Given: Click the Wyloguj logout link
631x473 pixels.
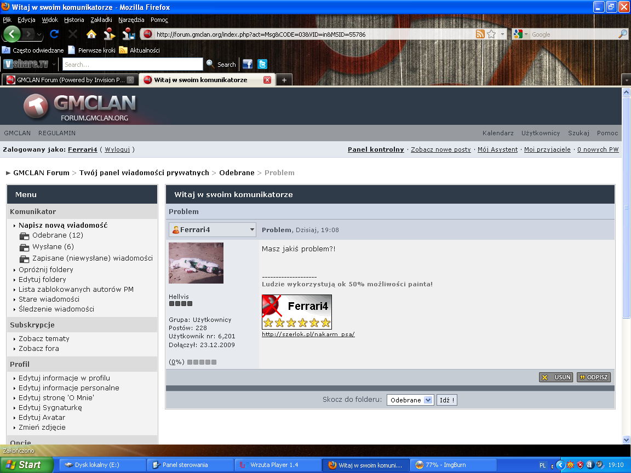Looking at the screenshot, I should pyautogui.click(x=117, y=149).
